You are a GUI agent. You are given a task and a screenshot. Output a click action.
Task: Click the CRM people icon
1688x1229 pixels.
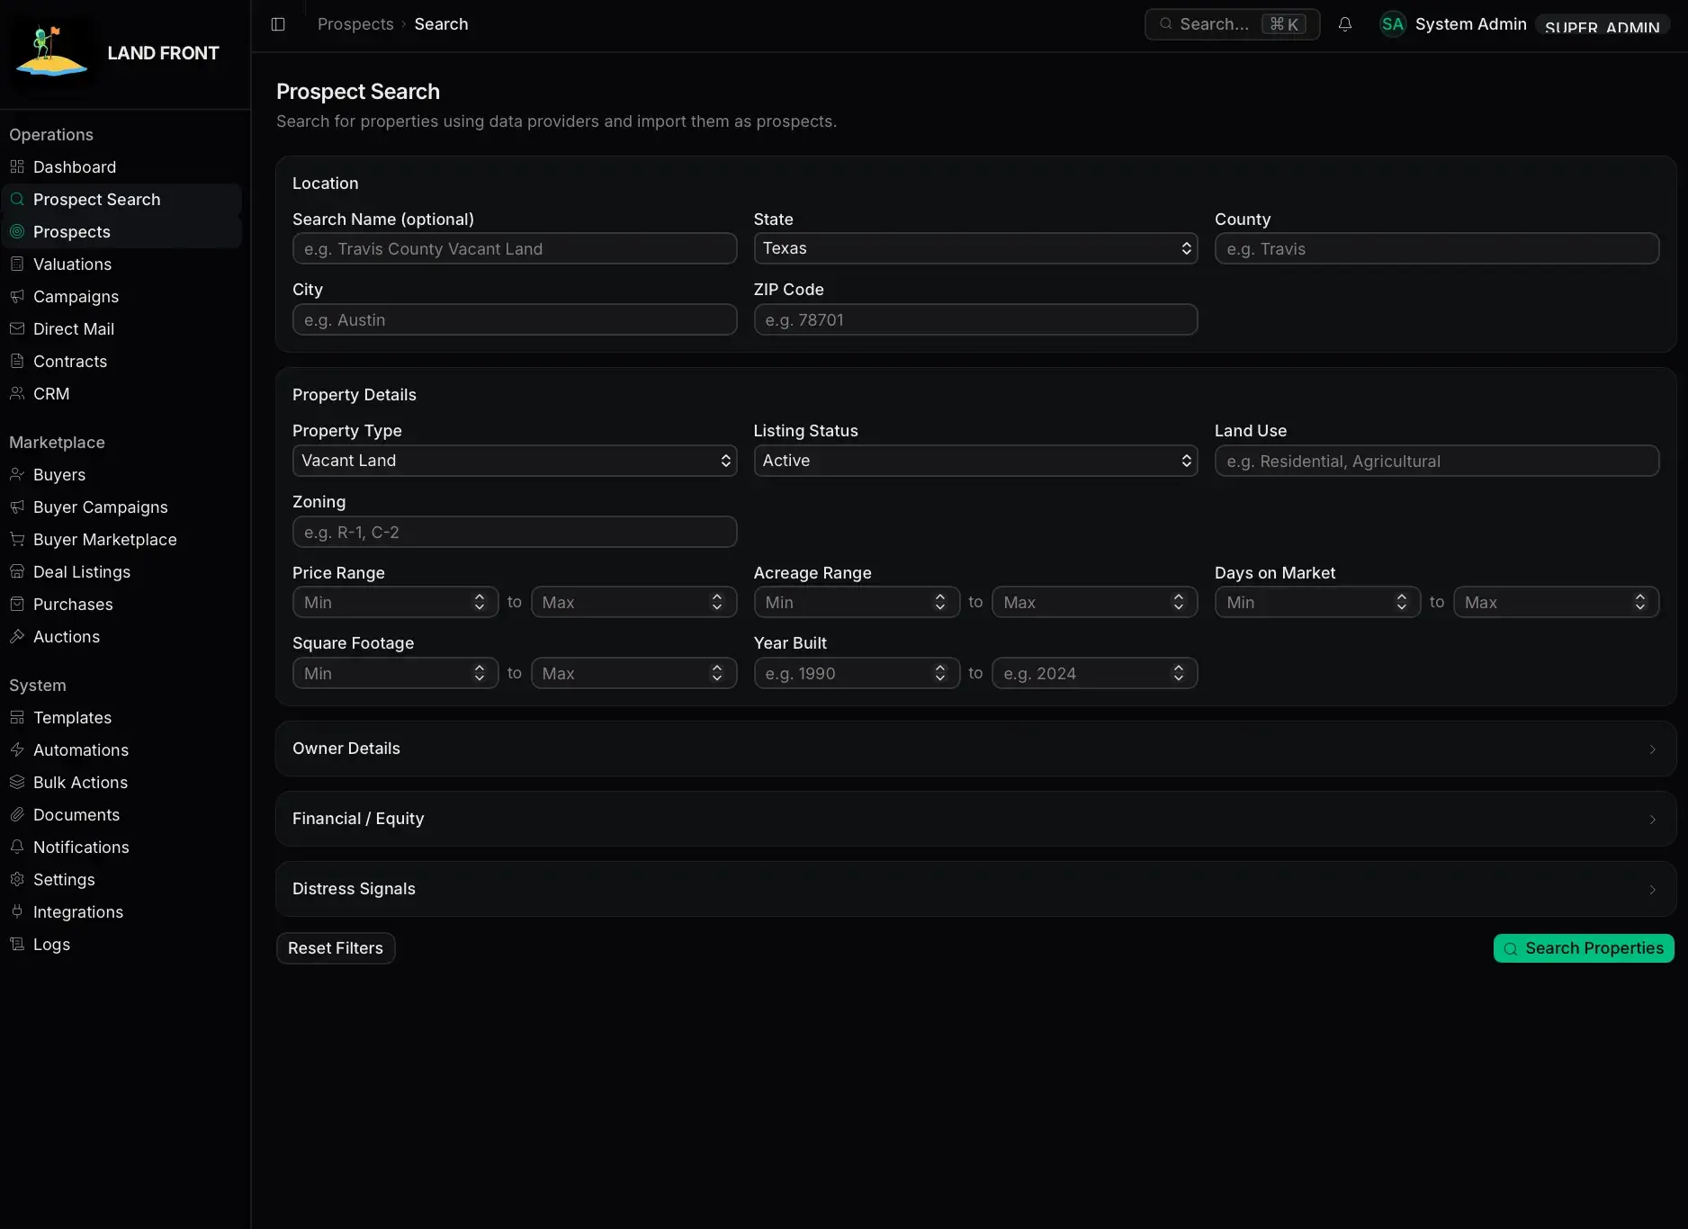click(x=17, y=394)
